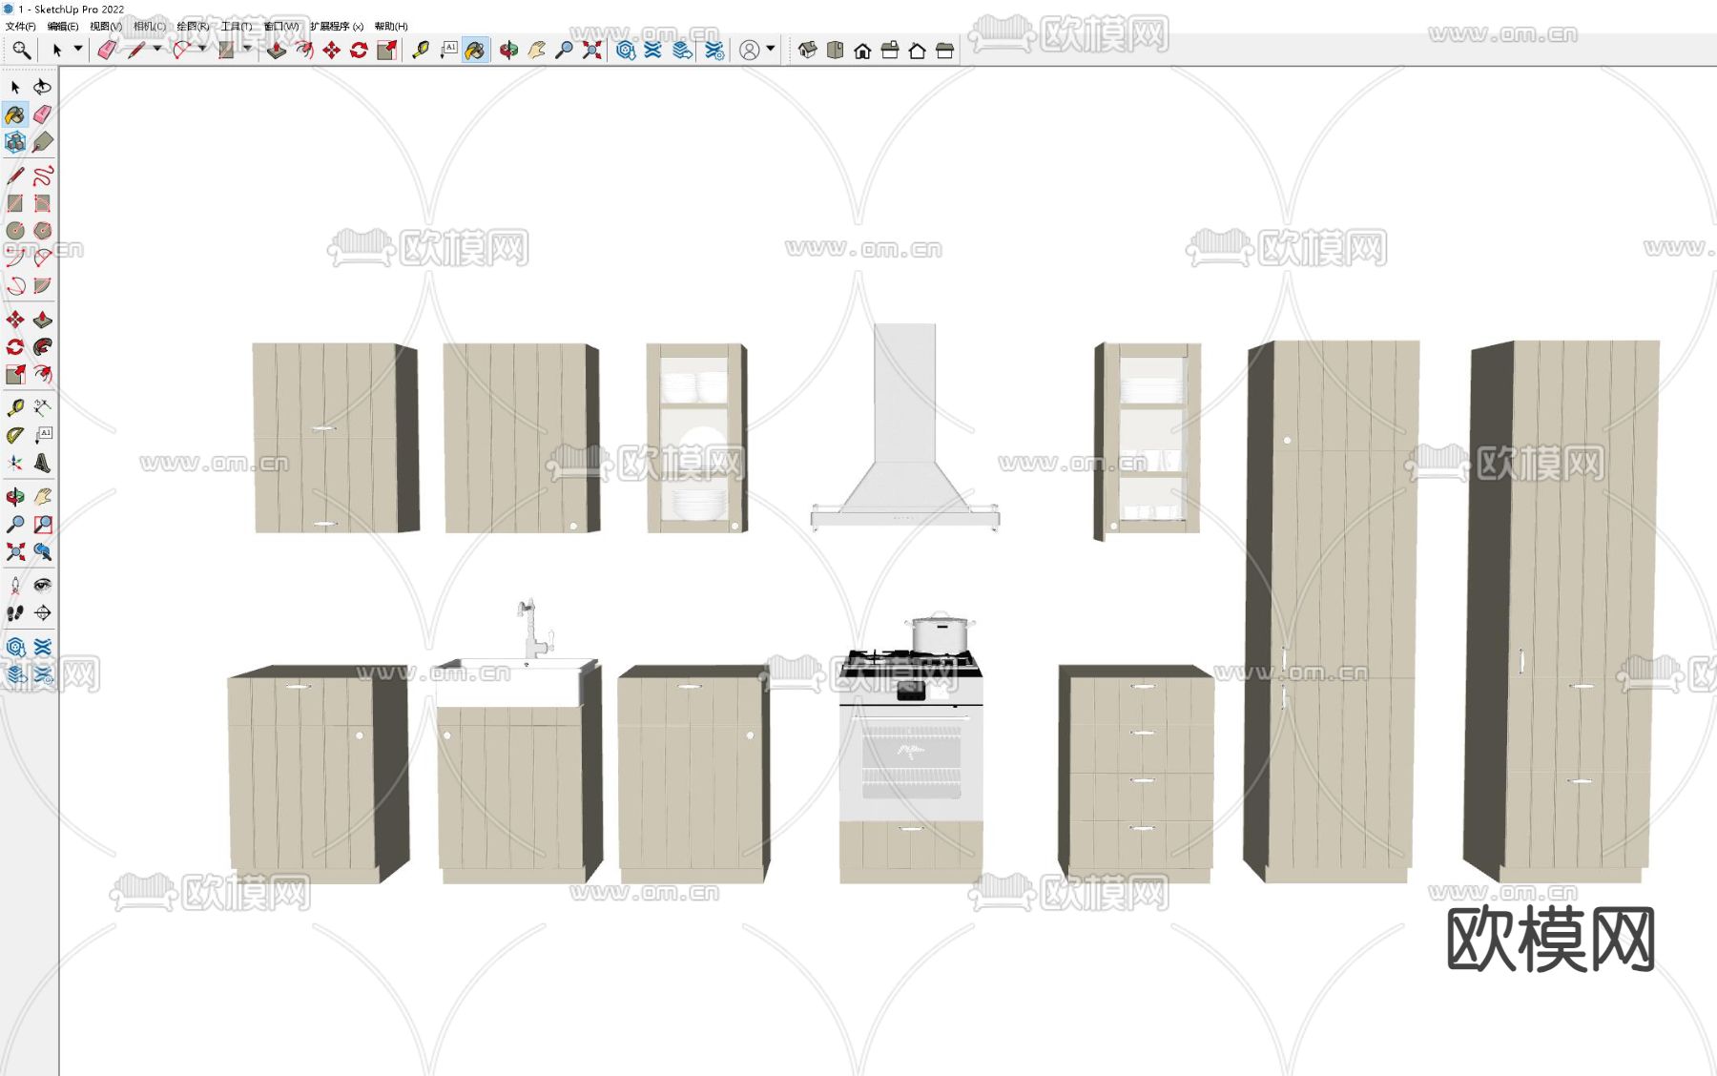The image size is (1717, 1076).
Task: Select the Polygon tool in the left palette
Action: tap(42, 230)
